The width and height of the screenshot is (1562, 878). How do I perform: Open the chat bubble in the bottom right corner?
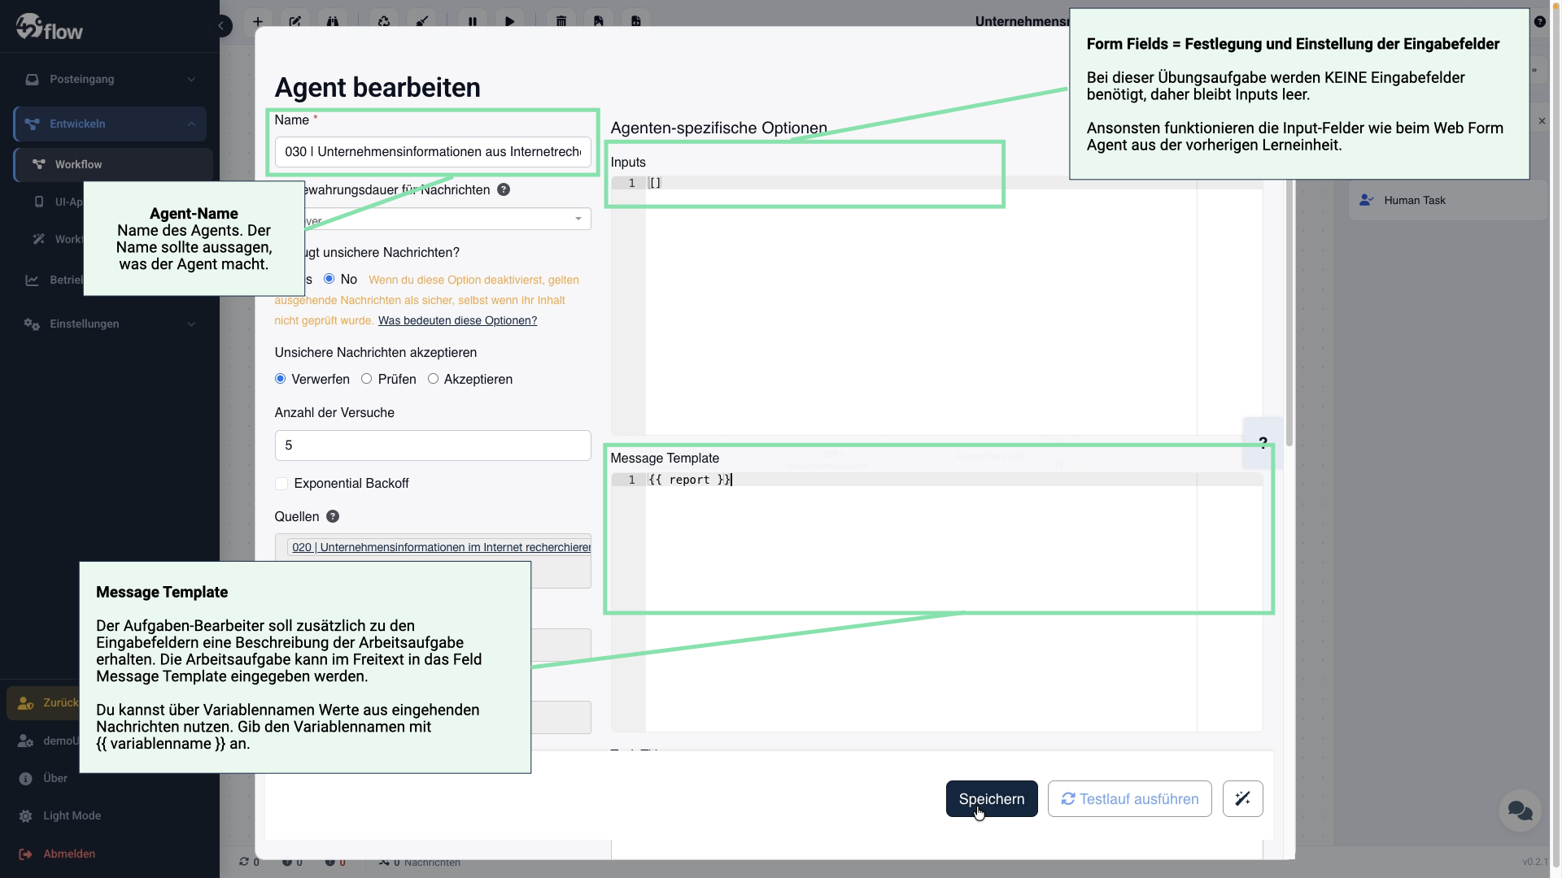[1521, 811]
